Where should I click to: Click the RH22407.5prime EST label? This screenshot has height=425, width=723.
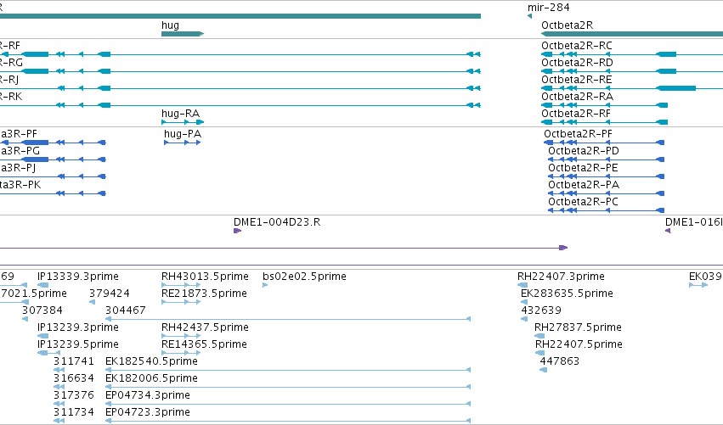click(579, 344)
